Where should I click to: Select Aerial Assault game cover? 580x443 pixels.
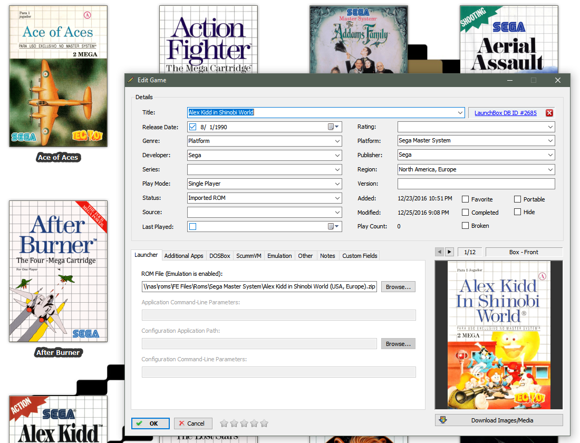pos(509,39)
